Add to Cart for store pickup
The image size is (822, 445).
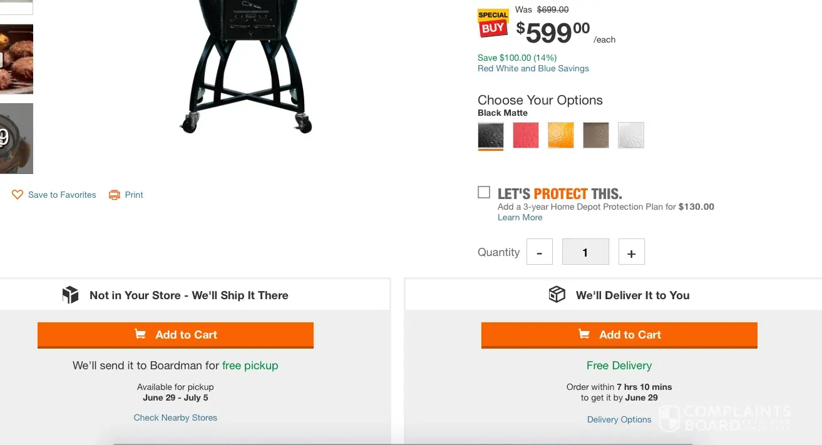click(175, 335)
